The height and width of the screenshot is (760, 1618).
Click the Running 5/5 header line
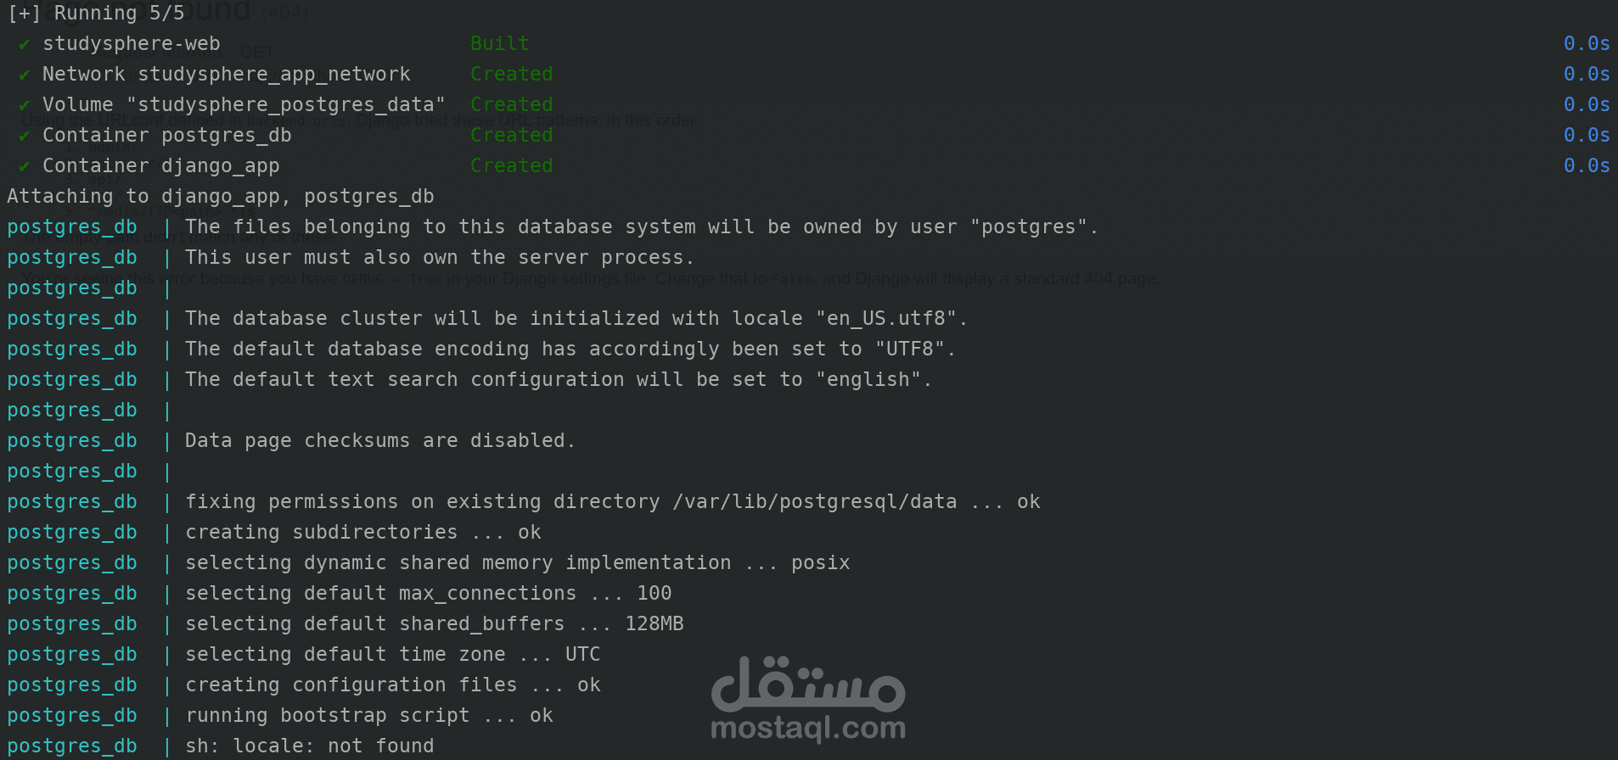[96, 14]
